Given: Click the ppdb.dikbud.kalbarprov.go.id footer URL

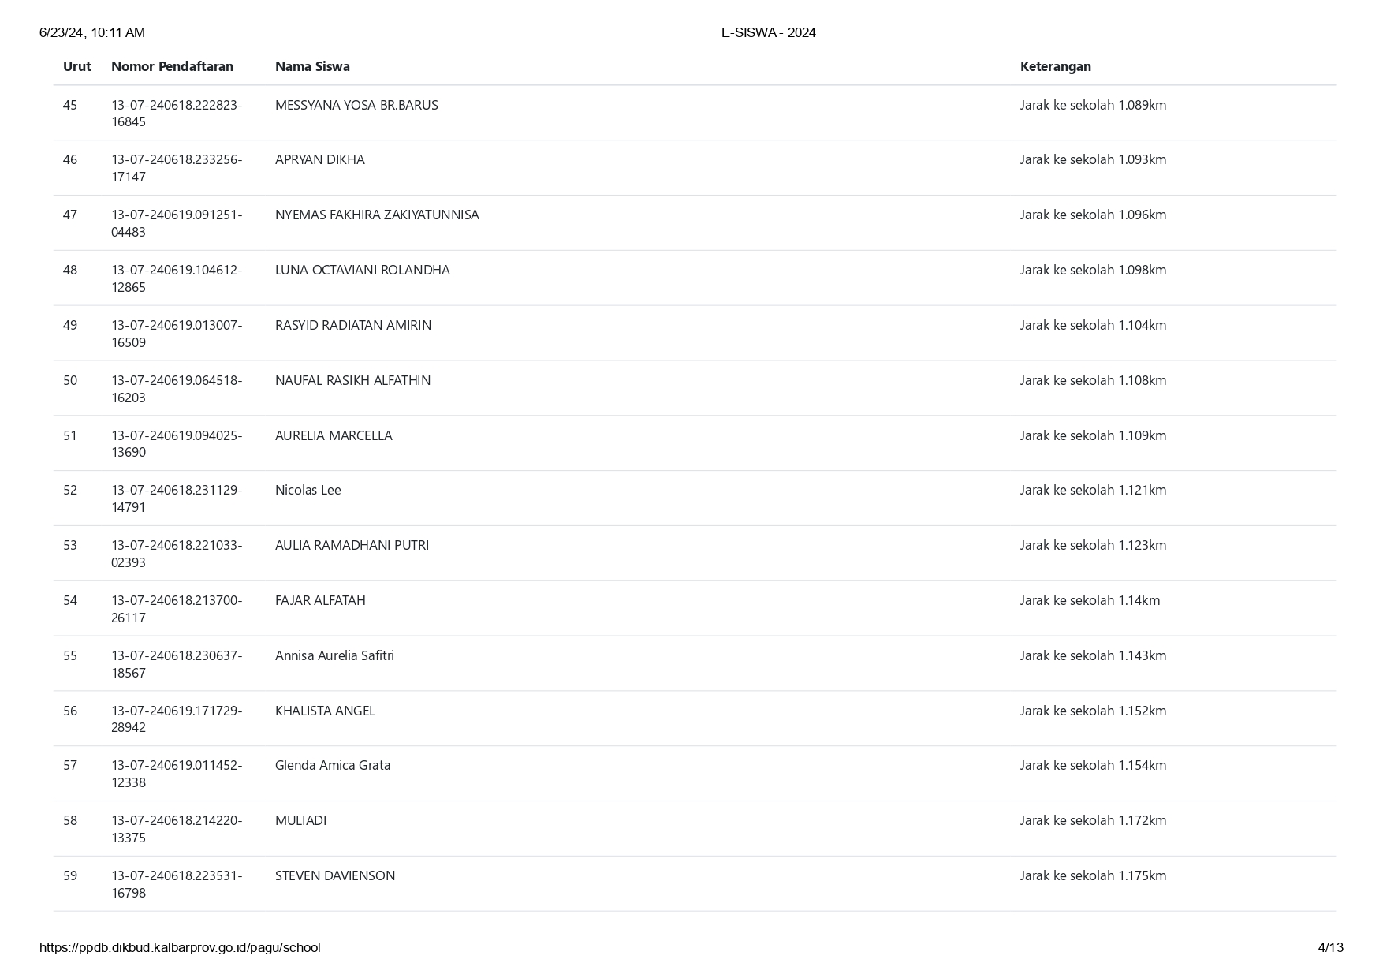Looking at the screenshot, I should coord(180,947).
